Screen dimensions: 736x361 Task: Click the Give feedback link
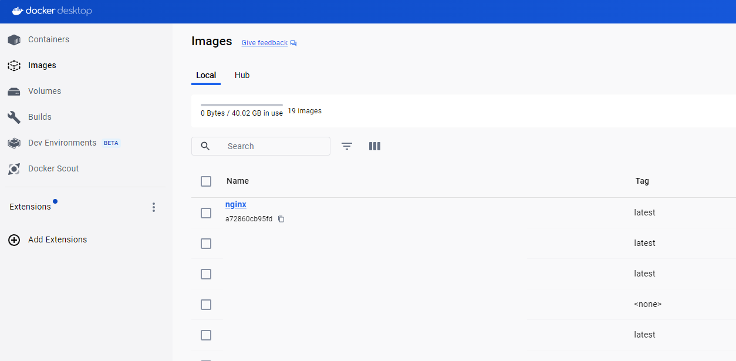pyautogui.click(x=265, y=43)
